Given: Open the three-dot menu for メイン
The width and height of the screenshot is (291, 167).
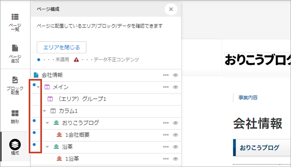Looking at the screenshot, I should (166, 87).
